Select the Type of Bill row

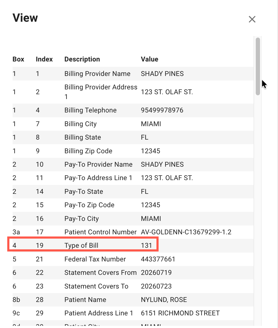pyautogui.click(x=133, y=246)
